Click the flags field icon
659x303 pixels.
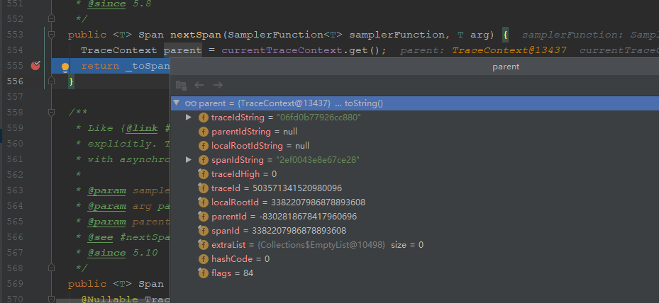(204, 274)
